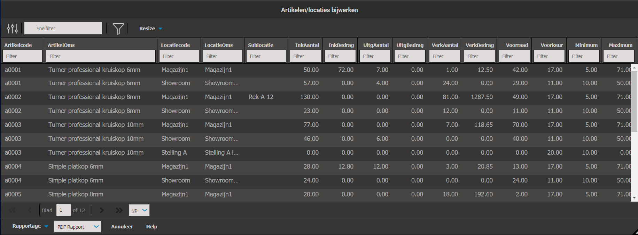The height and width of the screenshot is (235, 638).
Task: Jump to the first page arrow
Action: pyautogui.click(x=12, y=210)
